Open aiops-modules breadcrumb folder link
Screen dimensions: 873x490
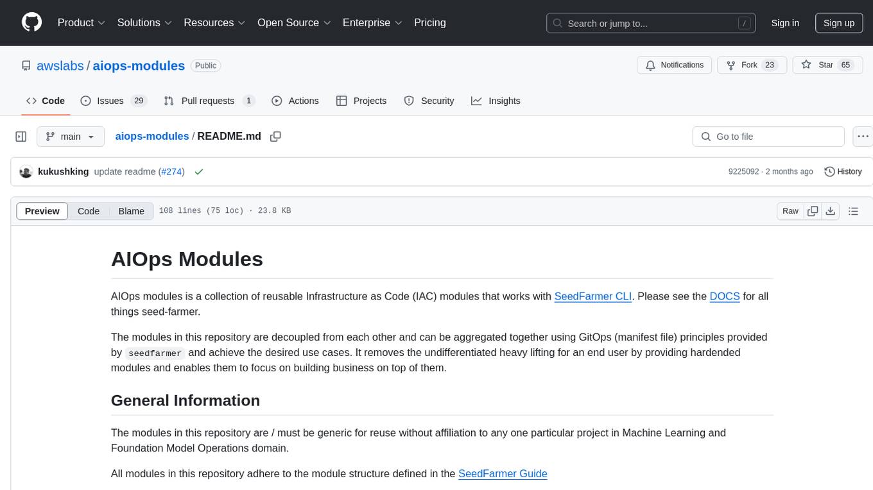tap(152, 137)
